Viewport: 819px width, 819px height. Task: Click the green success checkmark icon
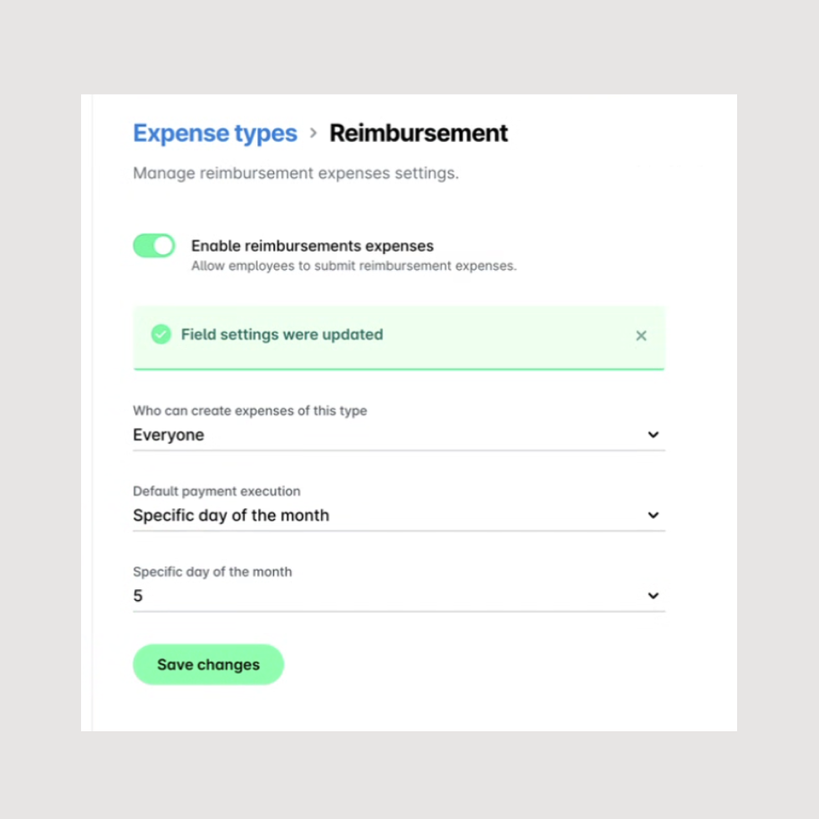[160, 335]
